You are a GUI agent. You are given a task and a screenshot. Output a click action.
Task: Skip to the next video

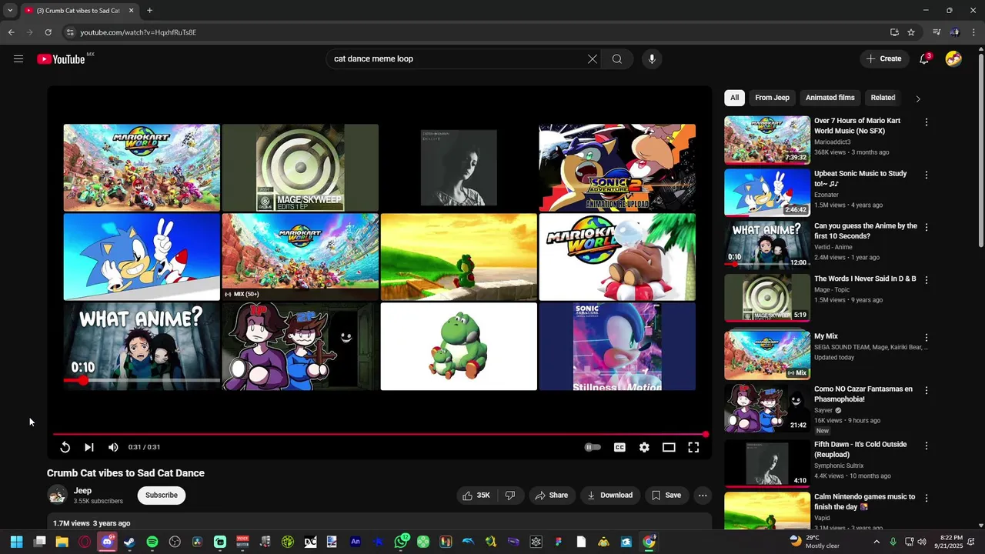click(x=89, y=447)
